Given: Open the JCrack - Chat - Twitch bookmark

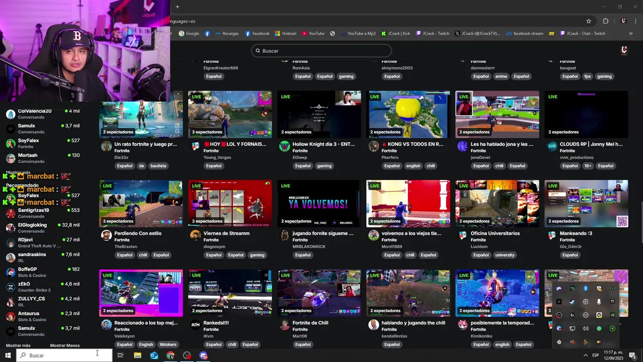Looking at the screenshot, I should [x=583, y=34].
